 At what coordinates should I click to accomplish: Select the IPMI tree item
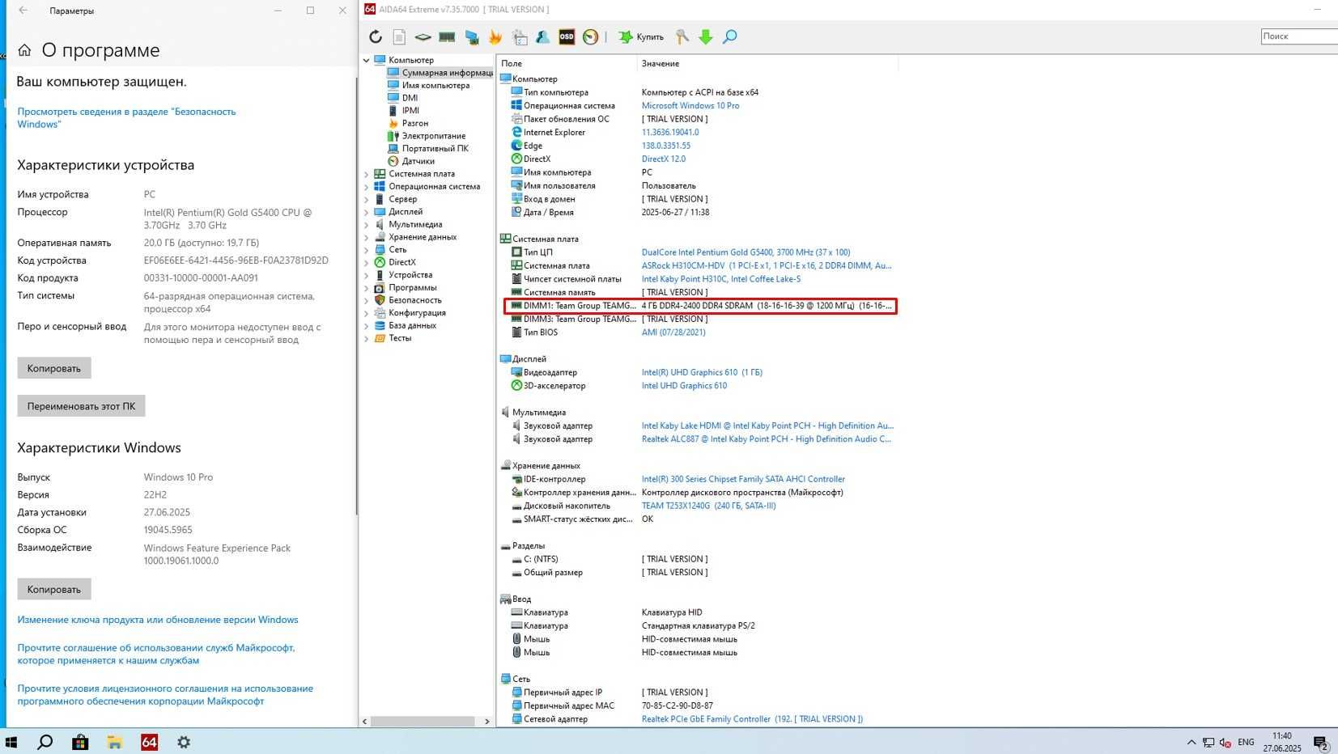pyautogui.click(x=403, y=111)
